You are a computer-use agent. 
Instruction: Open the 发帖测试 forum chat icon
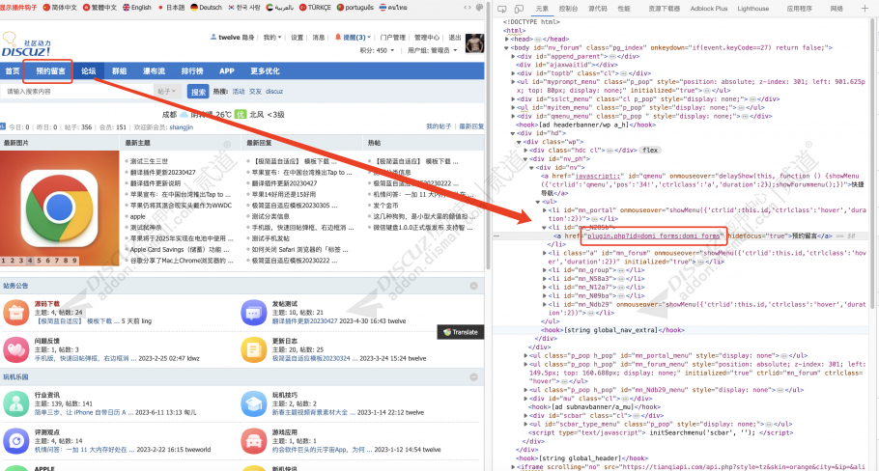pyautogui.click(x=254, y=310)
